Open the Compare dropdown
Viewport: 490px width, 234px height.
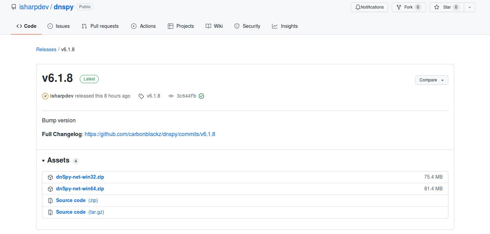tap(431, 80)
